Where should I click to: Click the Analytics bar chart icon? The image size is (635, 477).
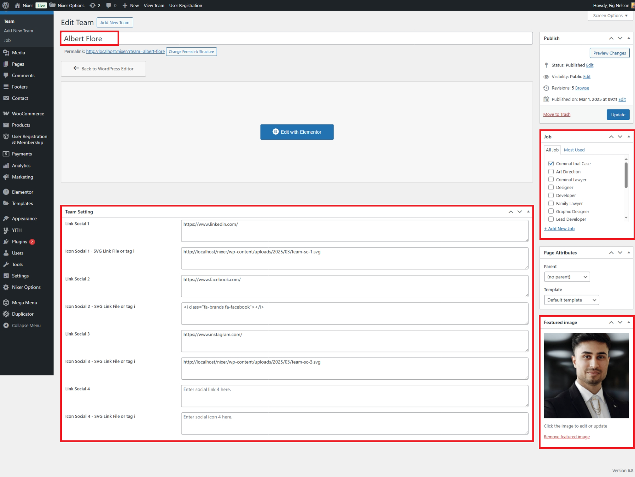6,166
